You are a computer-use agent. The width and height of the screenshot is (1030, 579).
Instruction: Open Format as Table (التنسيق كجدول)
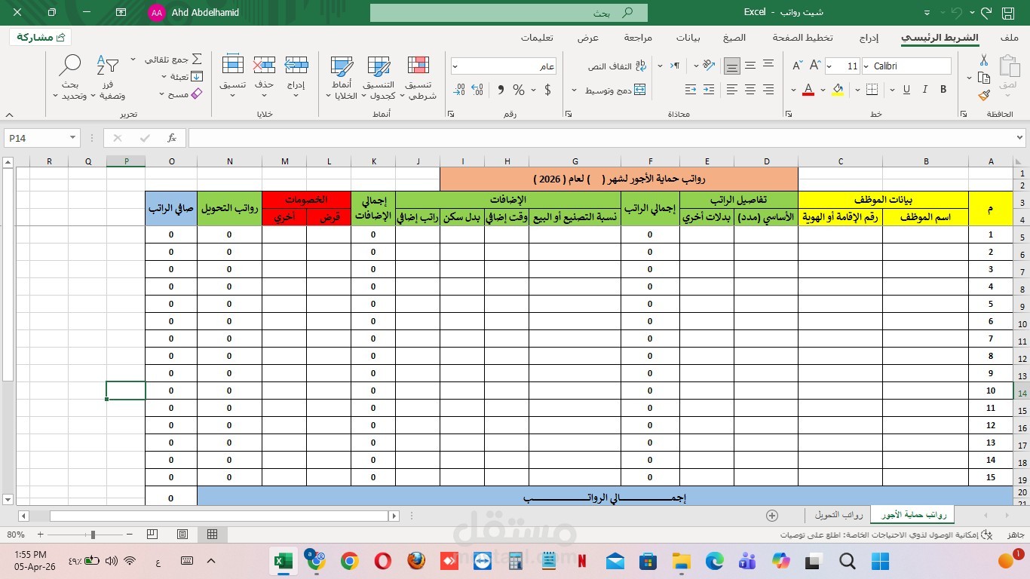click(x=379, y=78)
